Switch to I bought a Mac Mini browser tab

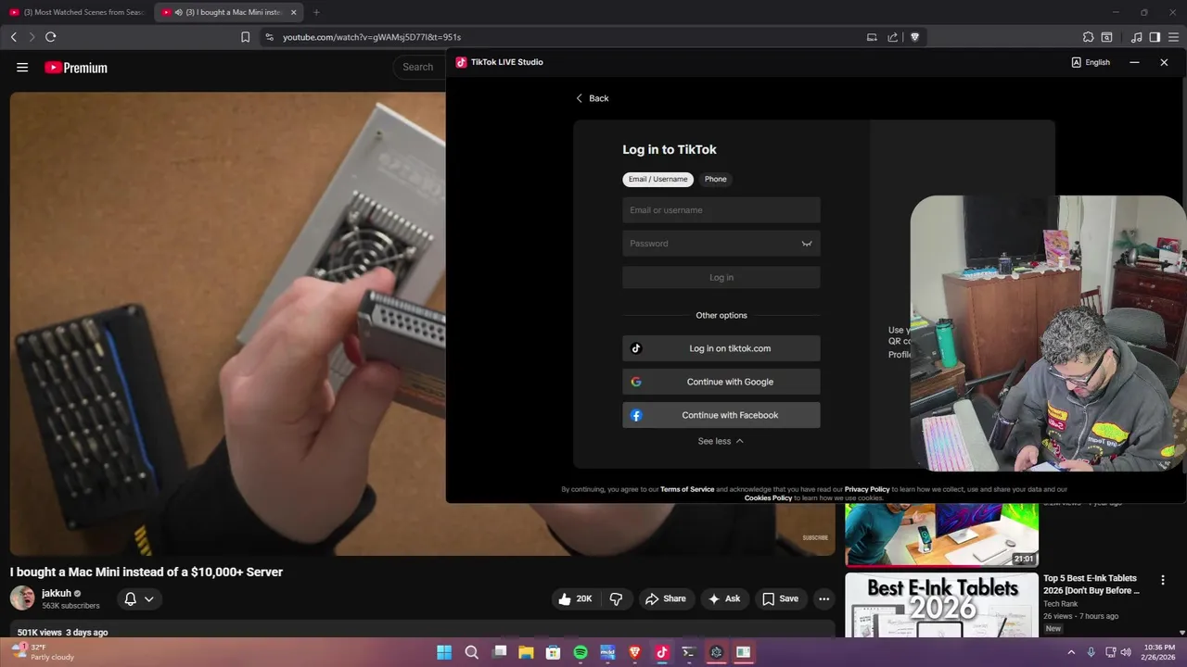click(229, 12)
